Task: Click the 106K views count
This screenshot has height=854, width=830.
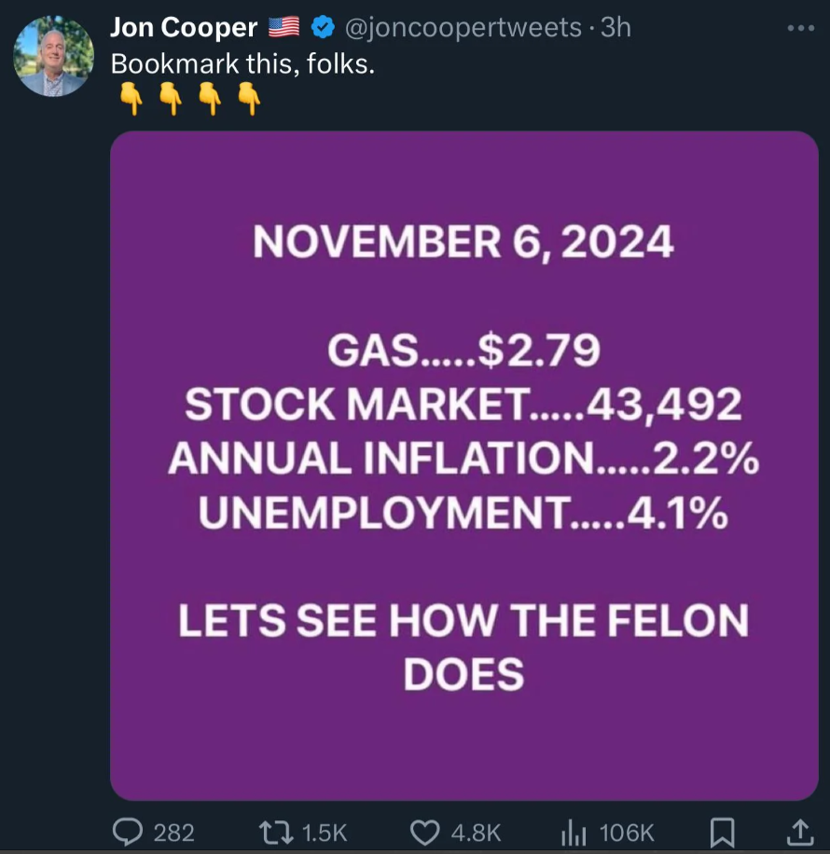Action: coord(627,832)
